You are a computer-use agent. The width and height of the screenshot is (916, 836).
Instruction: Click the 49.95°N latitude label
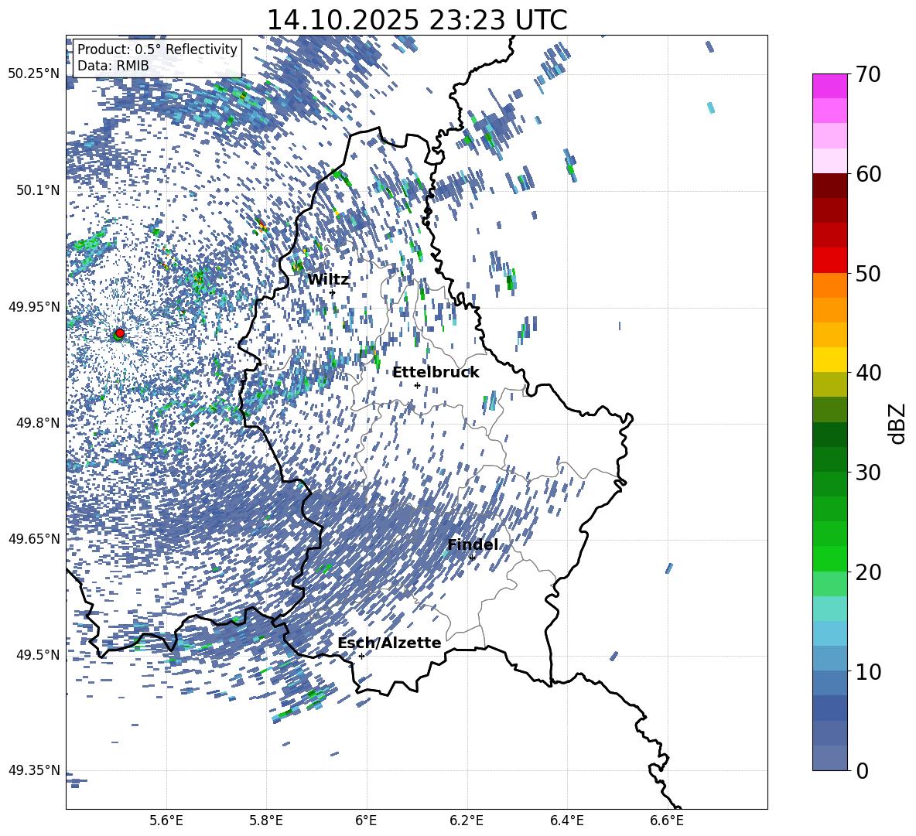(x=34, y=307)
